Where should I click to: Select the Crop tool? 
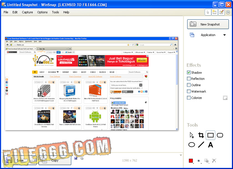pyautogui.click(x=201, y=135)
